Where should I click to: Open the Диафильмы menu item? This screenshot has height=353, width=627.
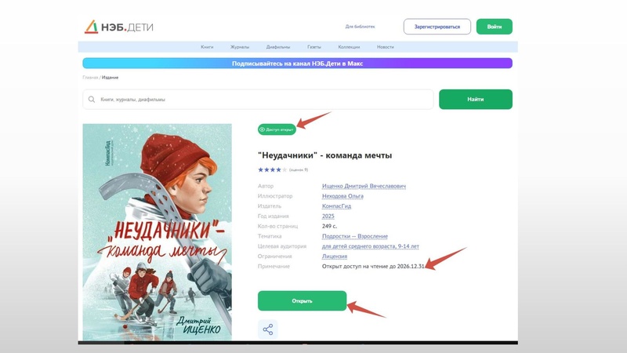278,47
